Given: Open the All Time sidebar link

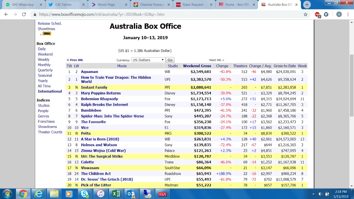Looking at the screenshot, I should (44, 86).
